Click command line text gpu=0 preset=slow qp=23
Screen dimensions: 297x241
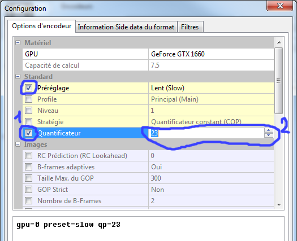click(x=68, y=225)
